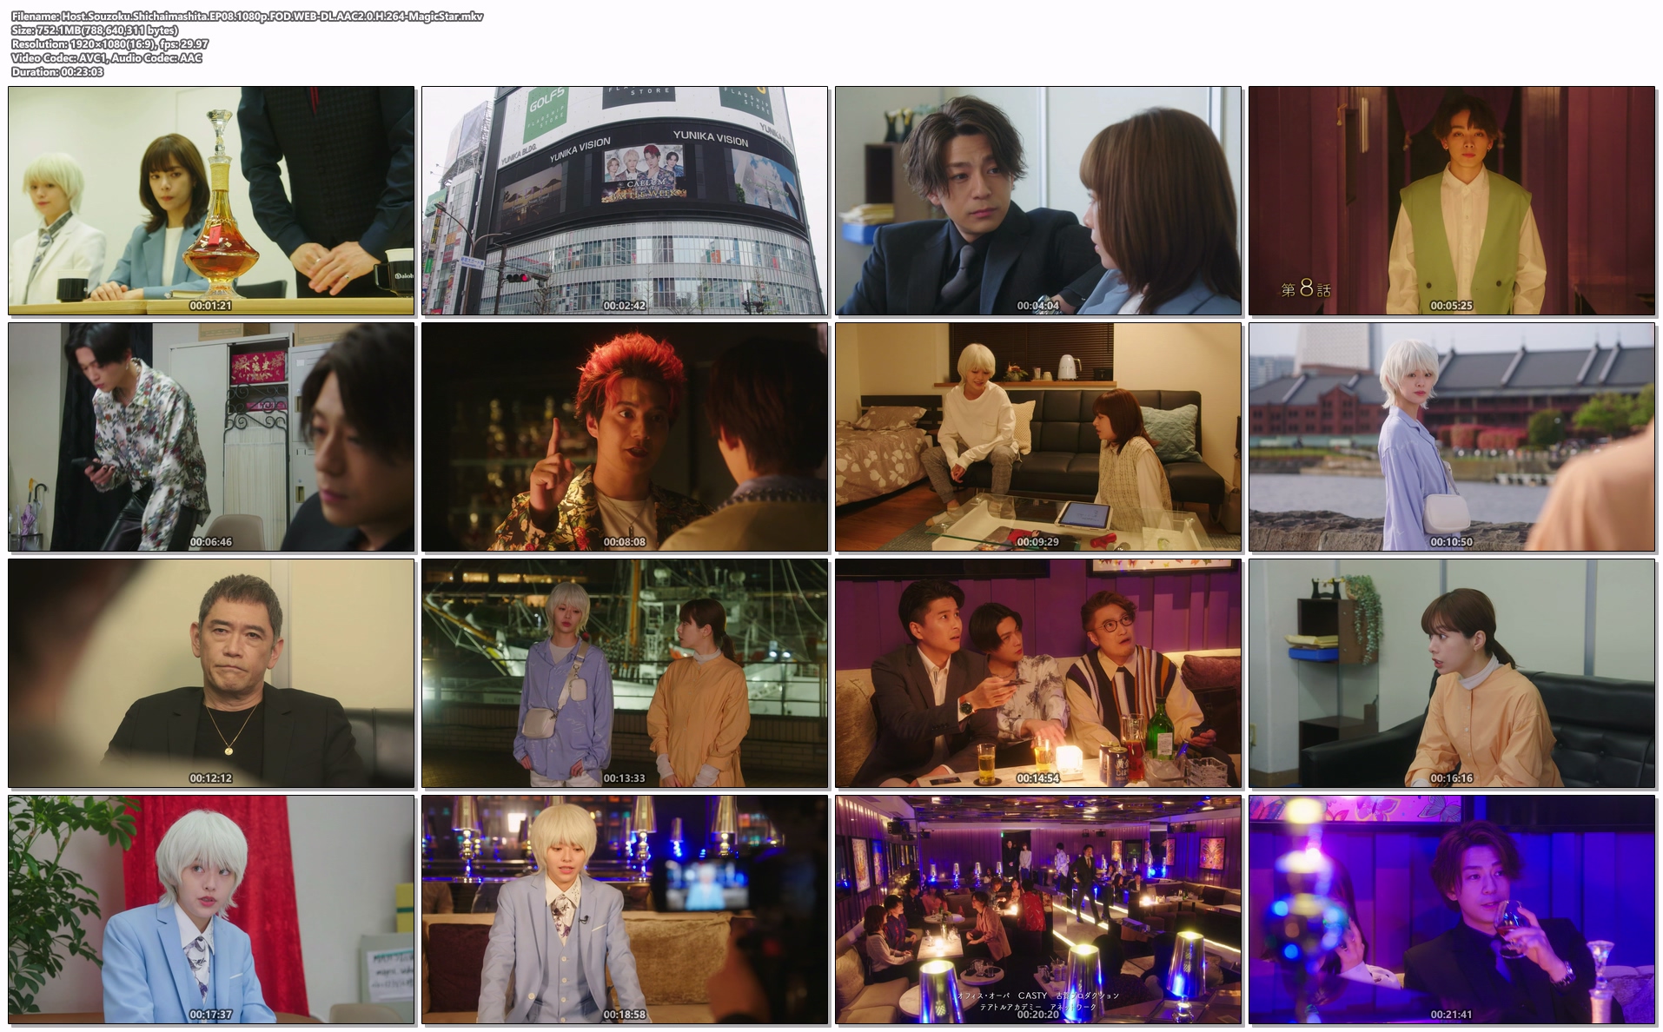Select the living room thumbnail at 00:09:29
The width and height of the screenshot is (1663, 1032).
1038,437
